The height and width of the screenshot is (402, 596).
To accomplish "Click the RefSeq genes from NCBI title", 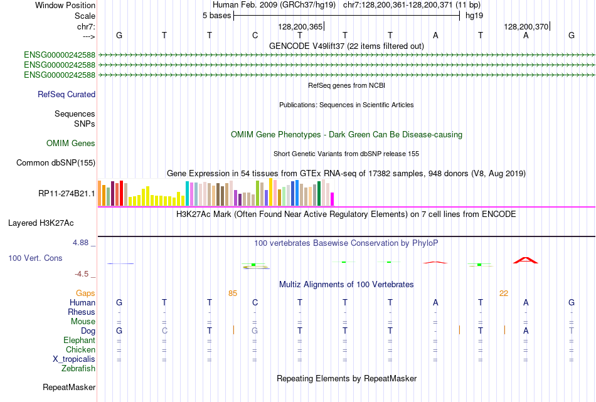I will pos(346,85).
